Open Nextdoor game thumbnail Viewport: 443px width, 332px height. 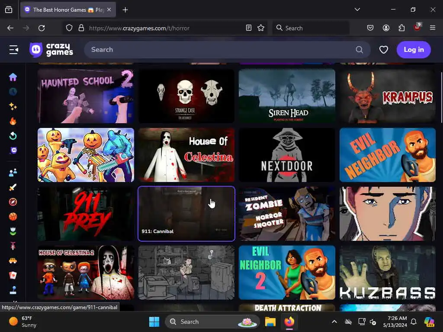[x=287, y=155]
